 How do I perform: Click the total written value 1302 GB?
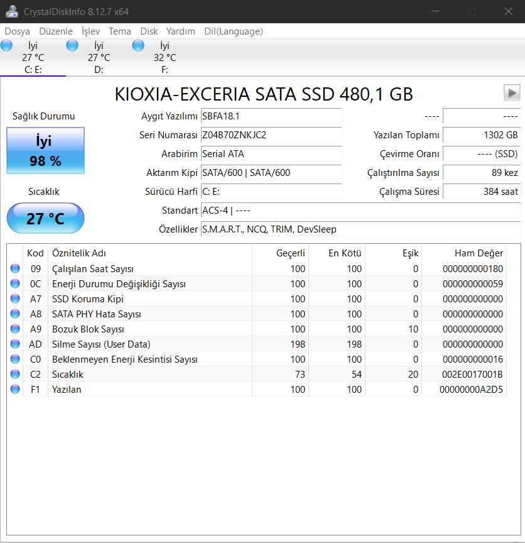coord(482,134)
